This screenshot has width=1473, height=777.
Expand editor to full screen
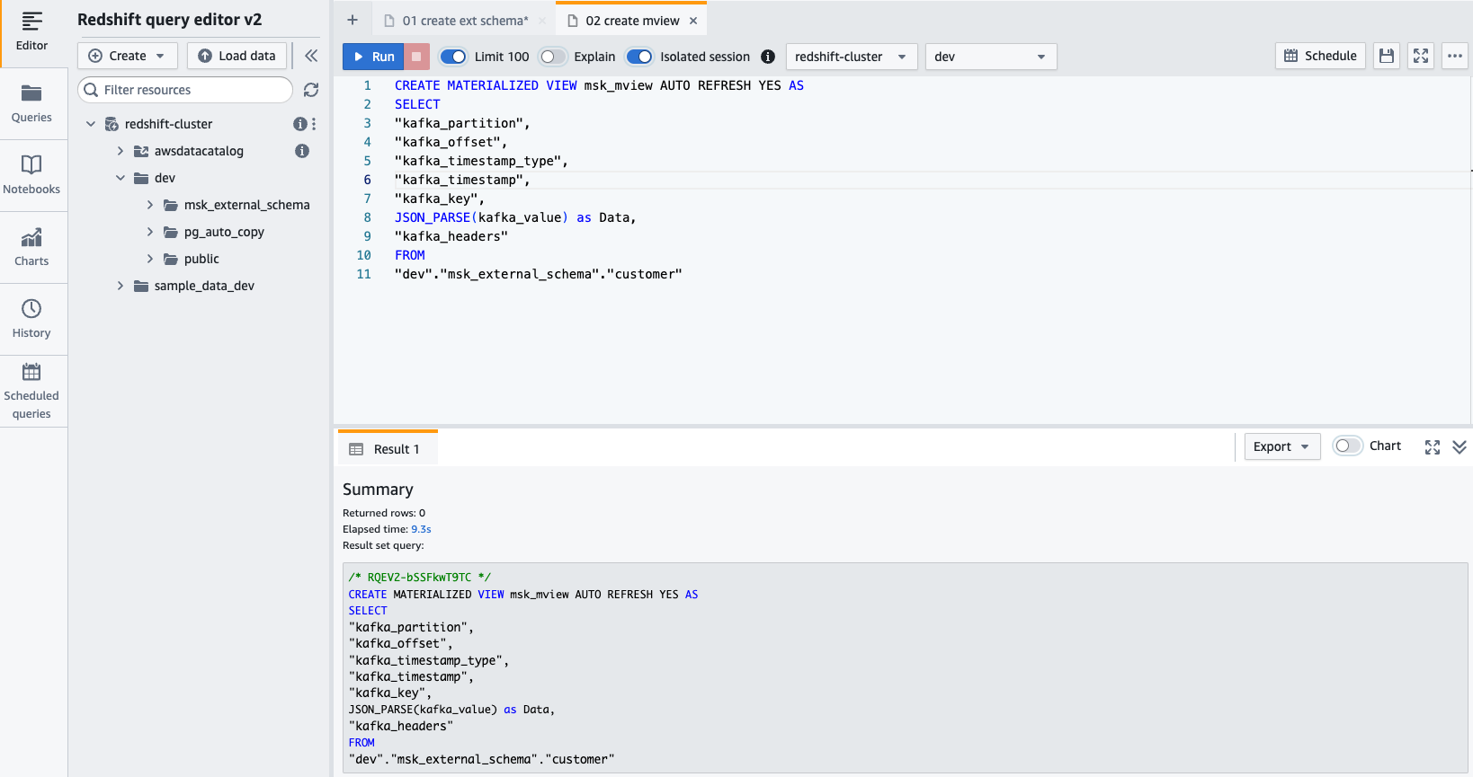[1421, 56]
